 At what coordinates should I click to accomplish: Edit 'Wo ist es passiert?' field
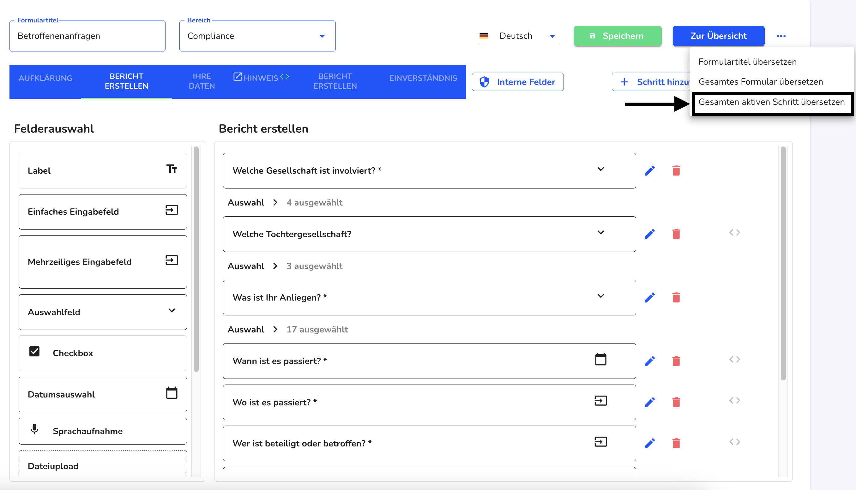pyautogui.click(x=650, y=402)
